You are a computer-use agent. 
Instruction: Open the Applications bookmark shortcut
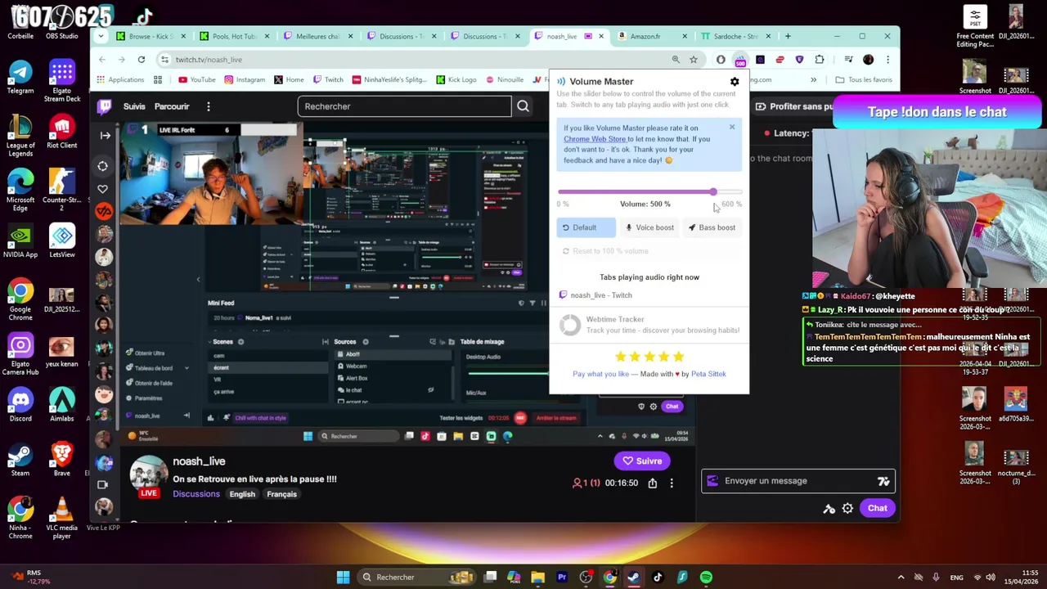(x=119, y=80)
